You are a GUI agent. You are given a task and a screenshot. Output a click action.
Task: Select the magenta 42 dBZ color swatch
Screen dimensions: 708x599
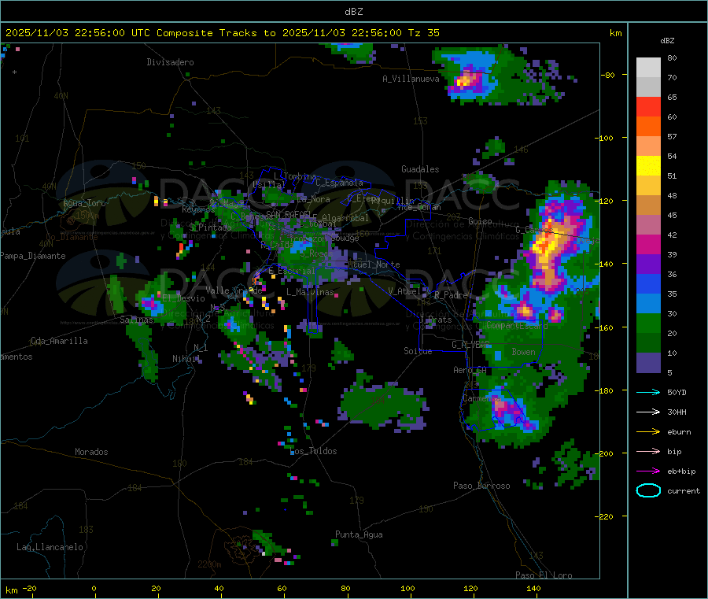[648, 244]
